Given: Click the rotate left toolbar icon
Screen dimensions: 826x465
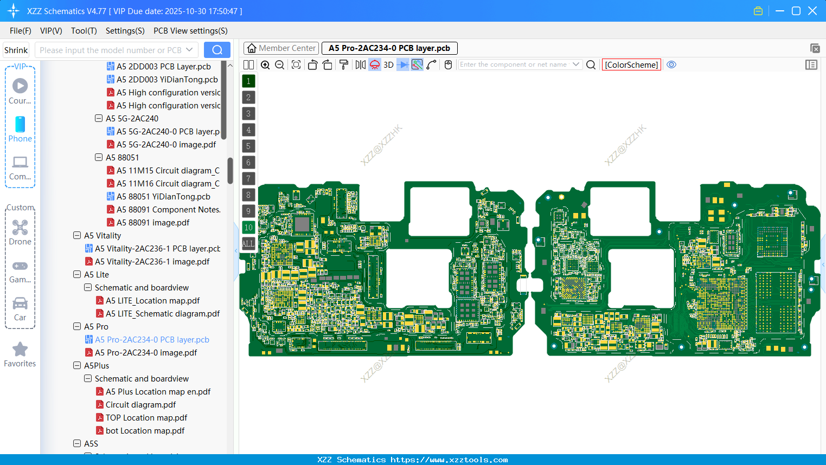Looking at the screenshot, I should click(x=312, y=64).
